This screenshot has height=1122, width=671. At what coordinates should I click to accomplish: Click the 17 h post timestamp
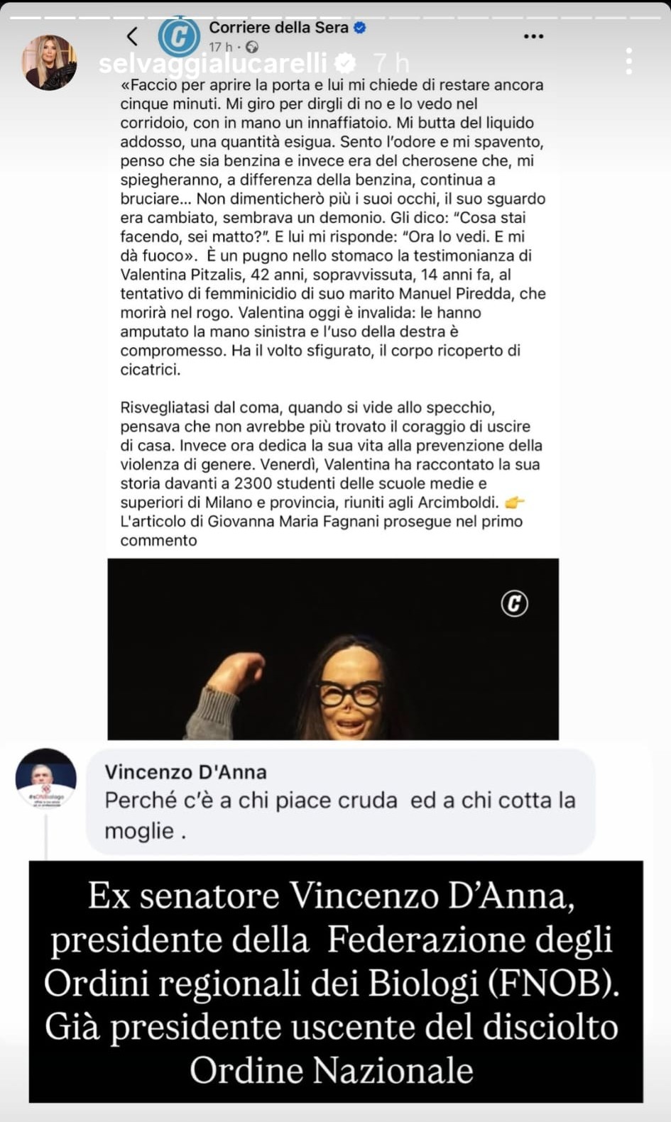[x=220, y=47]
